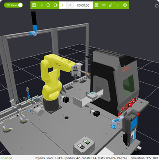Click the layout panel icon in toolbar

click(34, 5)
